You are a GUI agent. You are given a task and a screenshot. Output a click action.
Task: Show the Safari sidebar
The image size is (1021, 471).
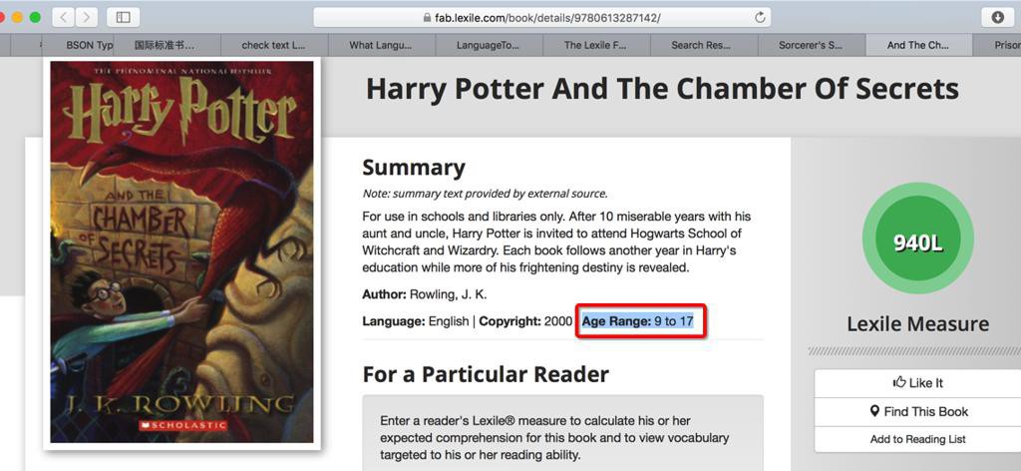tap(123, 18)
